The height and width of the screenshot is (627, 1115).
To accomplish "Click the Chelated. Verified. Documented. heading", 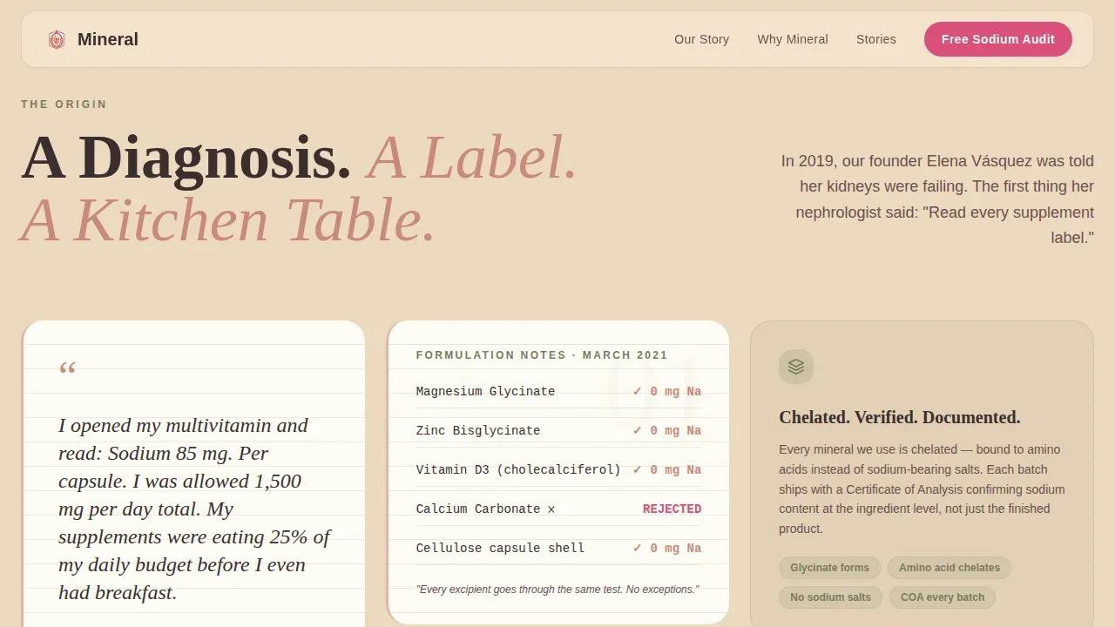I will tap(900, 418).
